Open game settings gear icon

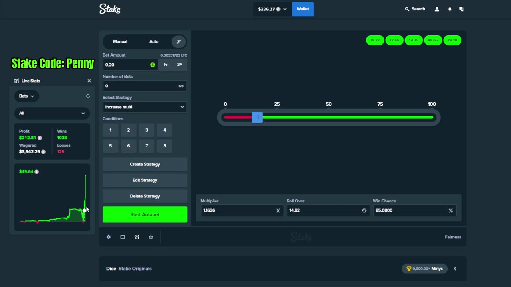pos(109,237)
